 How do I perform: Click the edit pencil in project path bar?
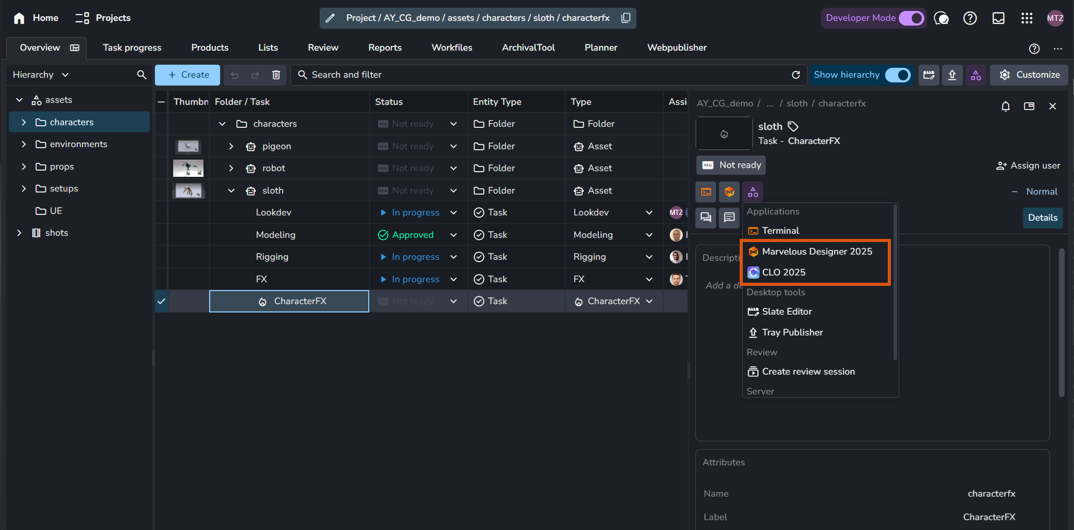click(330, 18)
